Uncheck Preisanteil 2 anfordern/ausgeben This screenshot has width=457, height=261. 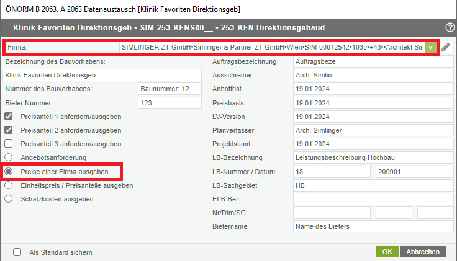point(9,130)
